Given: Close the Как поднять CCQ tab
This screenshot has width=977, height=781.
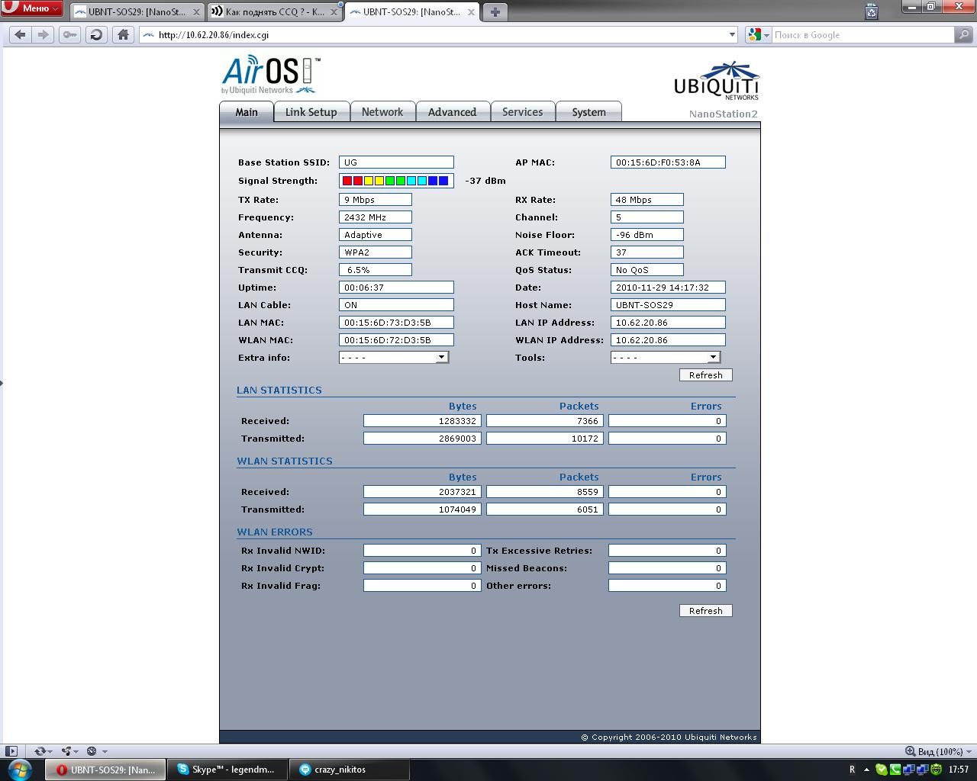Looking at the screenshot, I should pyautogui.click(x=334, y=11).
